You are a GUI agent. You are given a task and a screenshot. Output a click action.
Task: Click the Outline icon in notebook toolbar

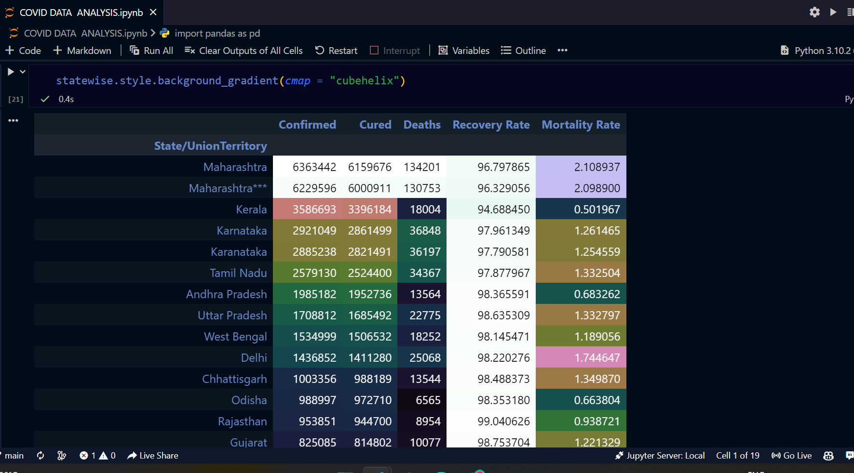[505, 50]
